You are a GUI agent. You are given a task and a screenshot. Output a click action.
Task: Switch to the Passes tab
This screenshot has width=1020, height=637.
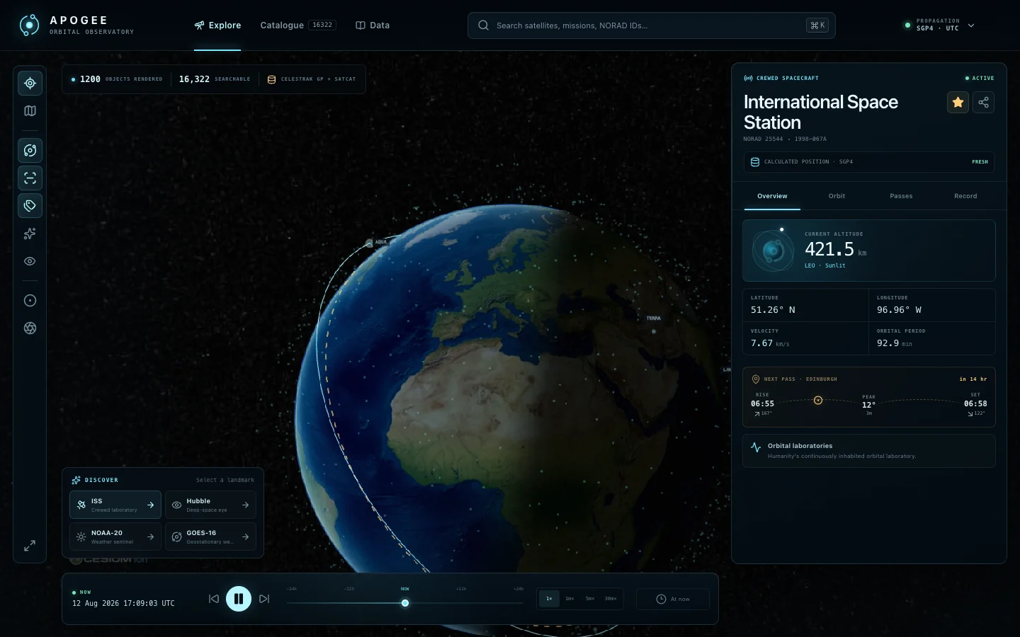click(x=901, y=196)
